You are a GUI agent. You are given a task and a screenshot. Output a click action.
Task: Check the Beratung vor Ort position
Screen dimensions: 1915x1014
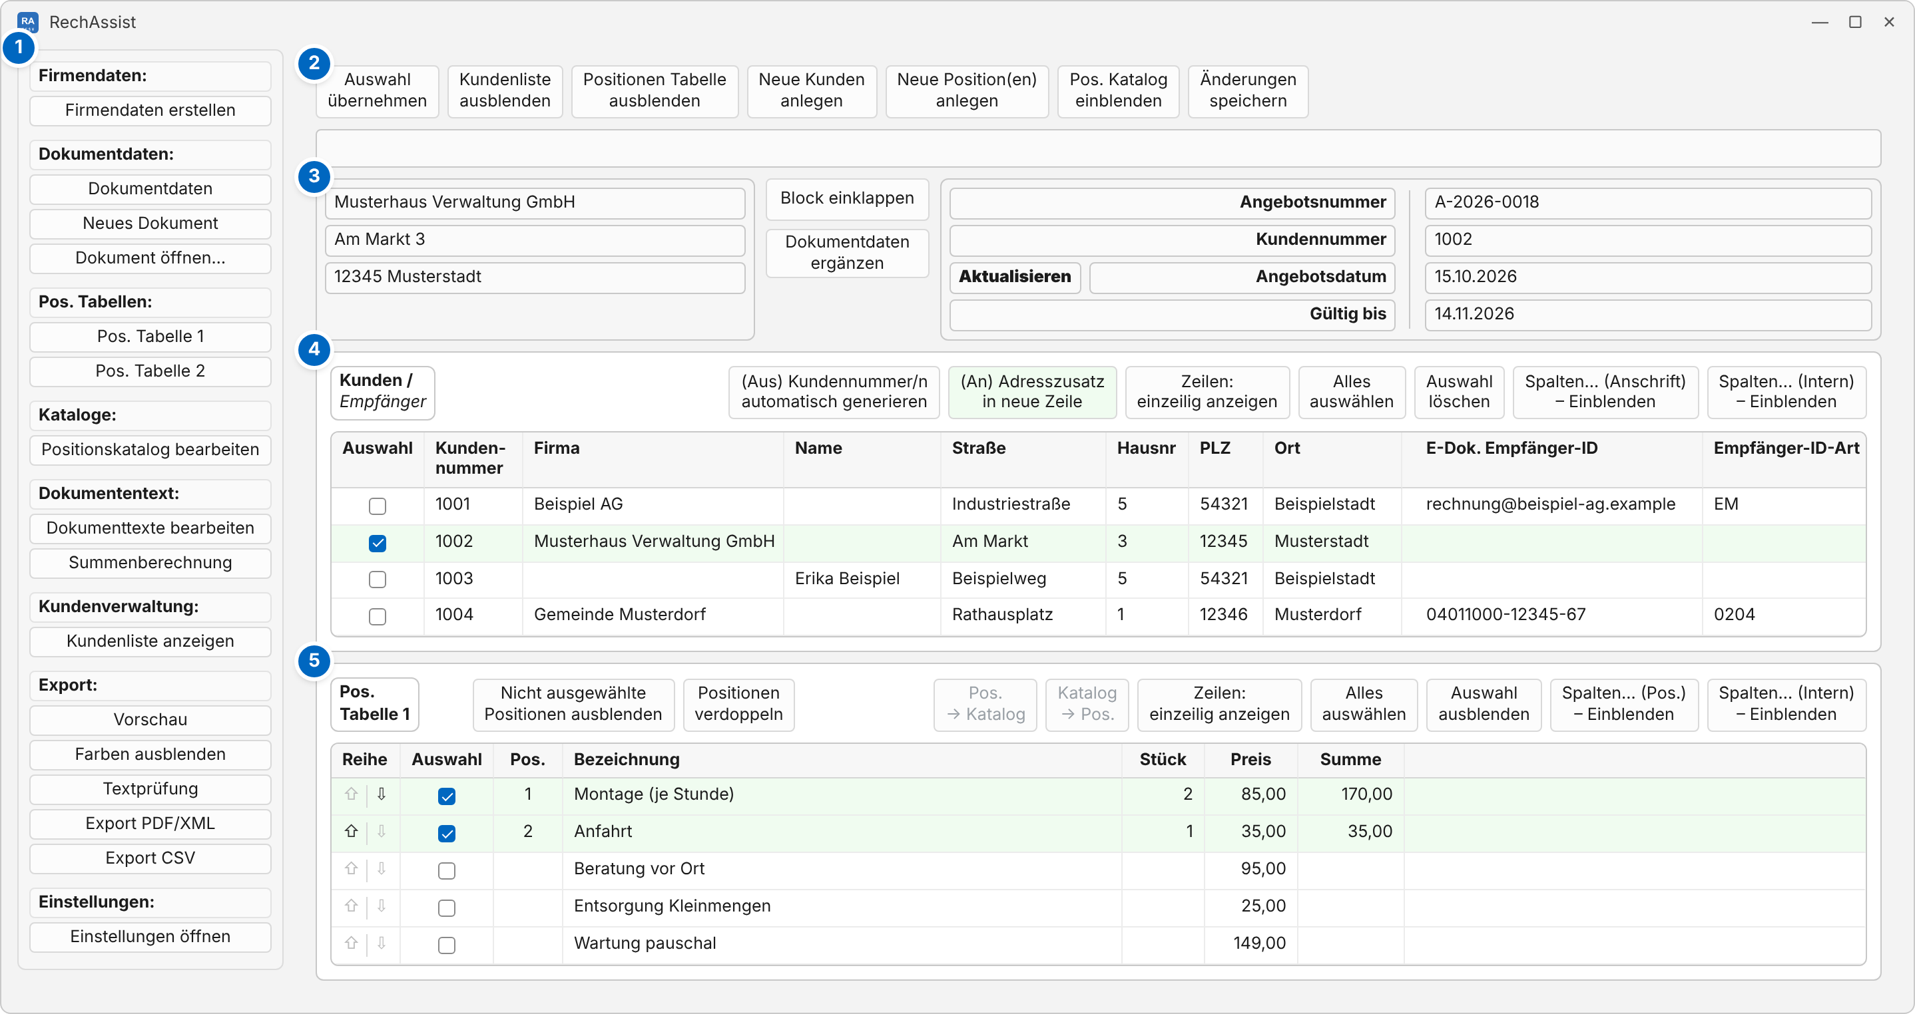tap(447, 871)
